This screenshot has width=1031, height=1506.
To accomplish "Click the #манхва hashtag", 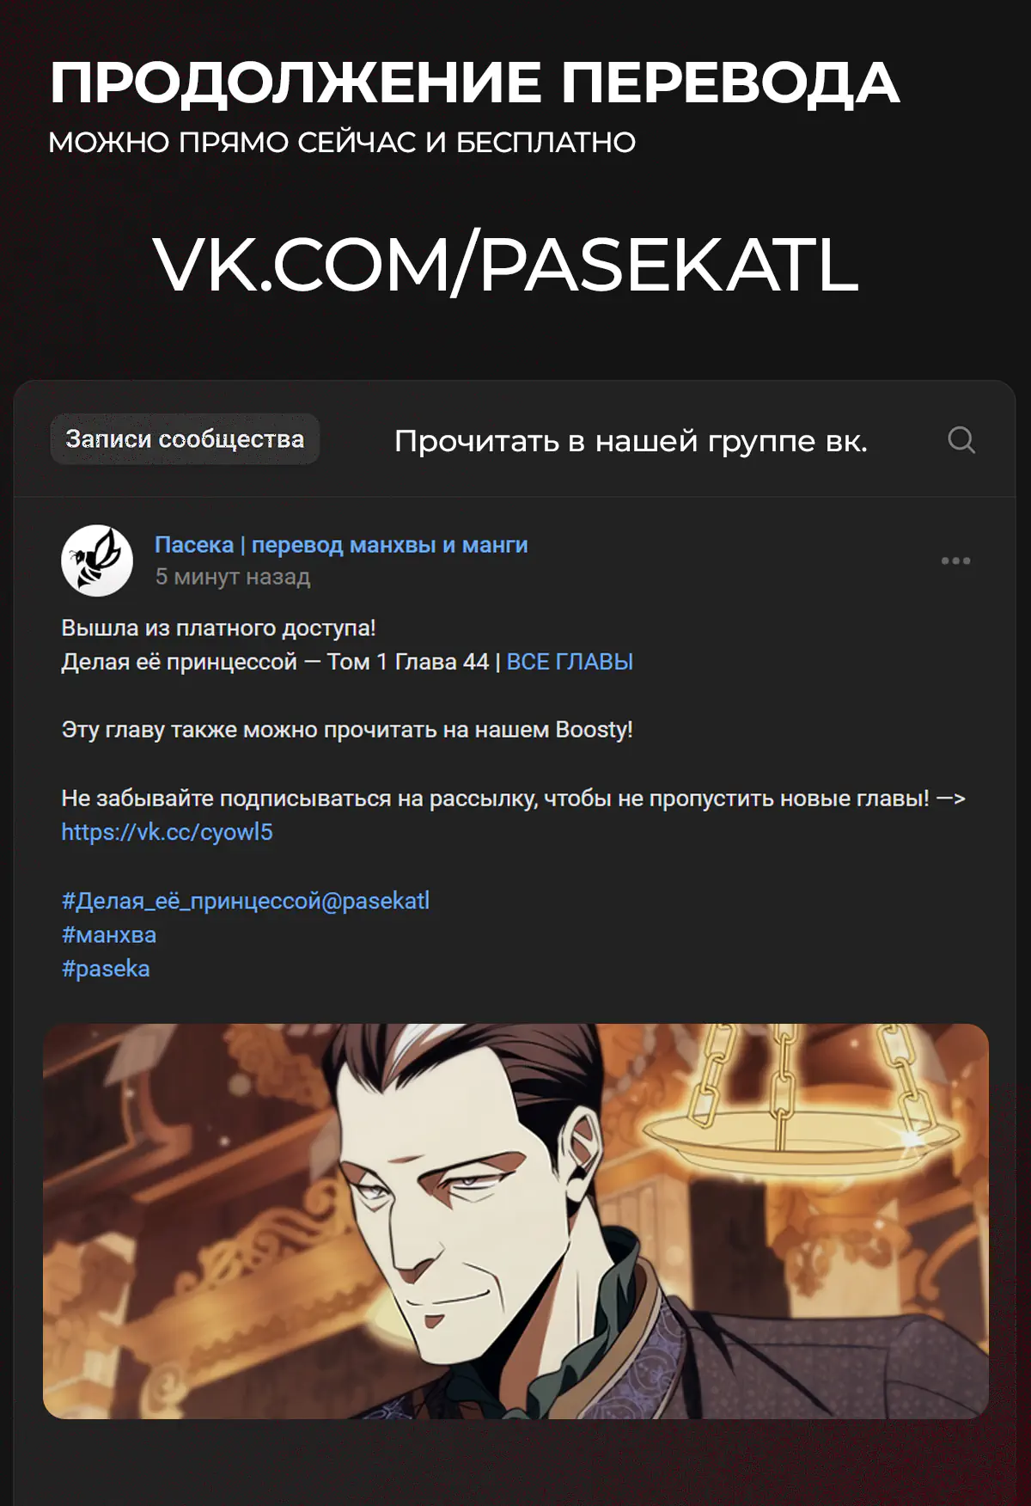I will [x=109, y=935].
